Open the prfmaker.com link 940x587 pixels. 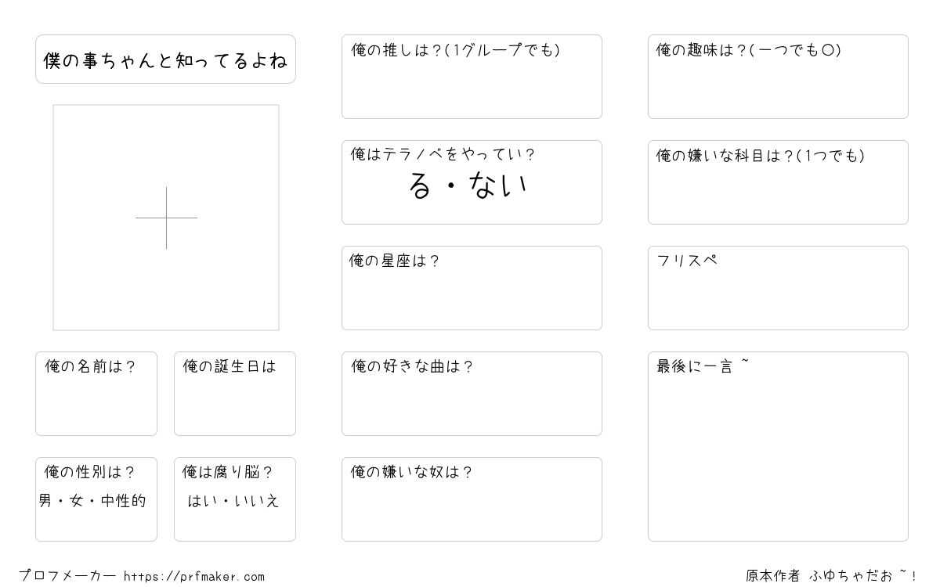pyautogui.click(x=194, y=577)
